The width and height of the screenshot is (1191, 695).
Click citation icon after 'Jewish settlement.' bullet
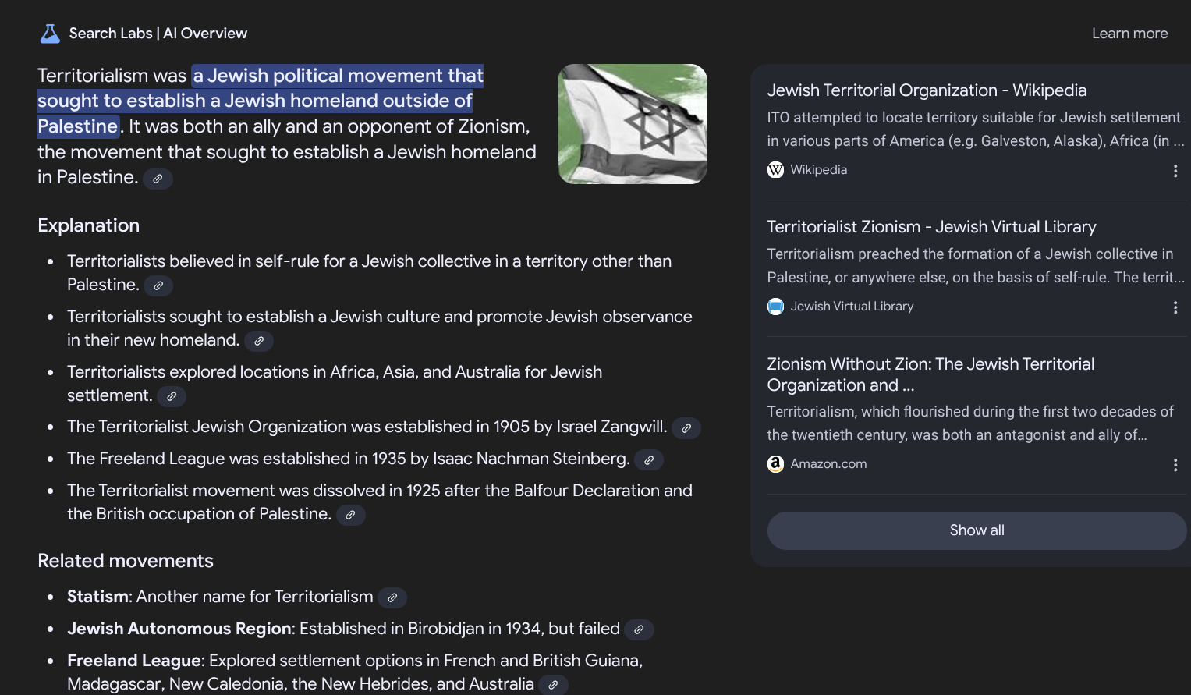(172, 396)
